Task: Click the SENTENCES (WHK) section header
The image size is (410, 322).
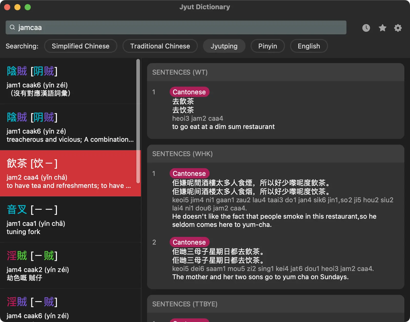Action: point(275,154)
